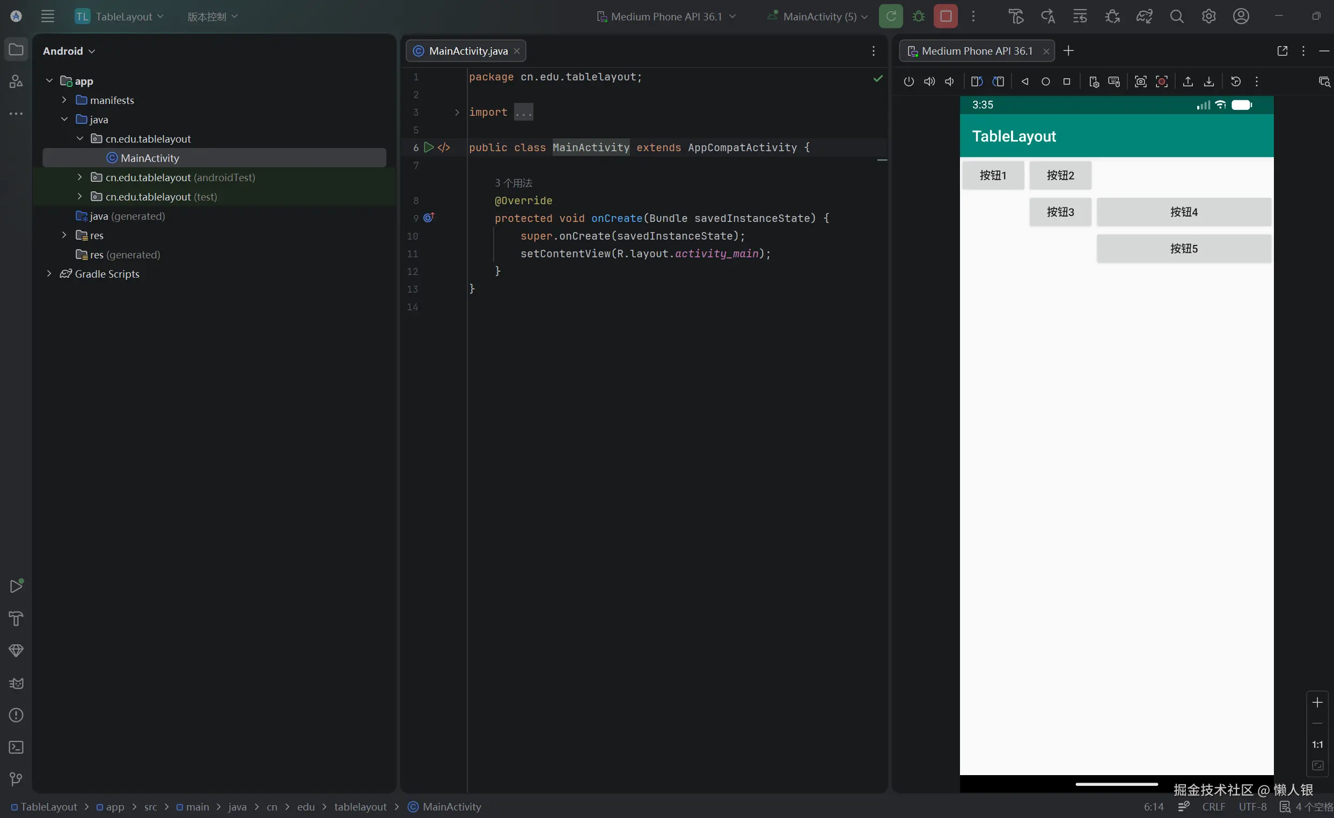The width and height of the screenshot is (1334, 818).
Task: Select MainActivity.java editor tab
Action: [x=468, y=51]
